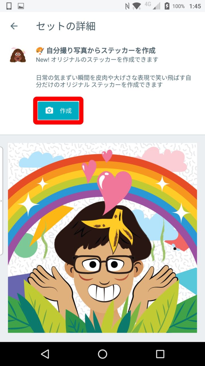Open recent apps with the square button

160,354
